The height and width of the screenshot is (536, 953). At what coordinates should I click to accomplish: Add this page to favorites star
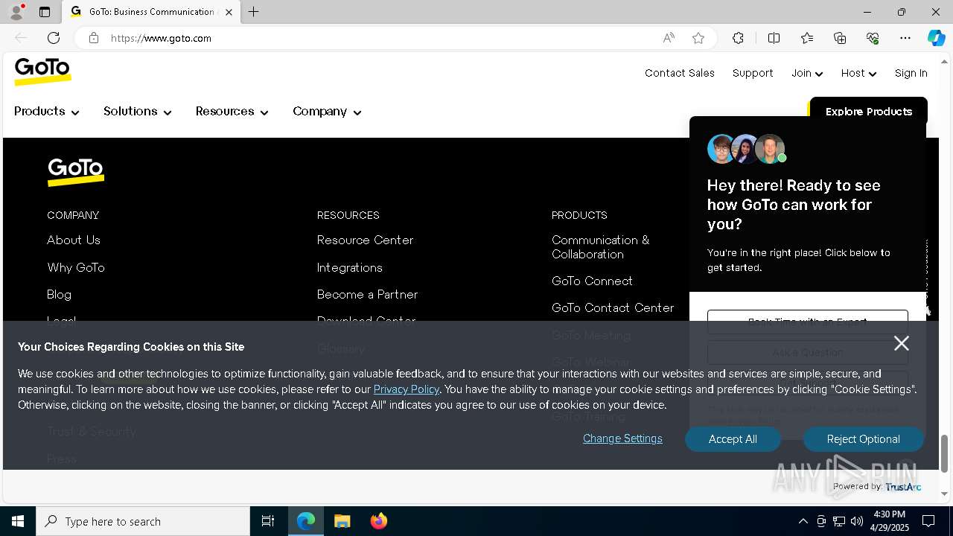698,38
